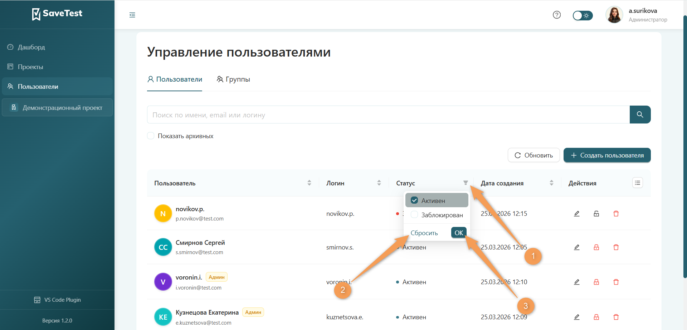Click the lock icon for voronin.i.
Image resolution: width=687 pixels, height=330 pixels.
point(596,282)
